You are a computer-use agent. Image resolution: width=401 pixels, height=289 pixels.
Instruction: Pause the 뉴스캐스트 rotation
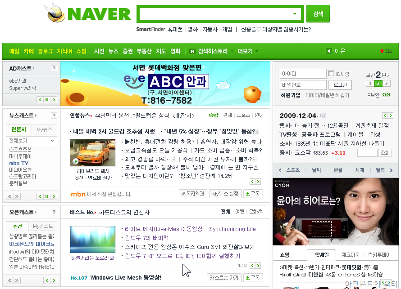click(47, 196)
